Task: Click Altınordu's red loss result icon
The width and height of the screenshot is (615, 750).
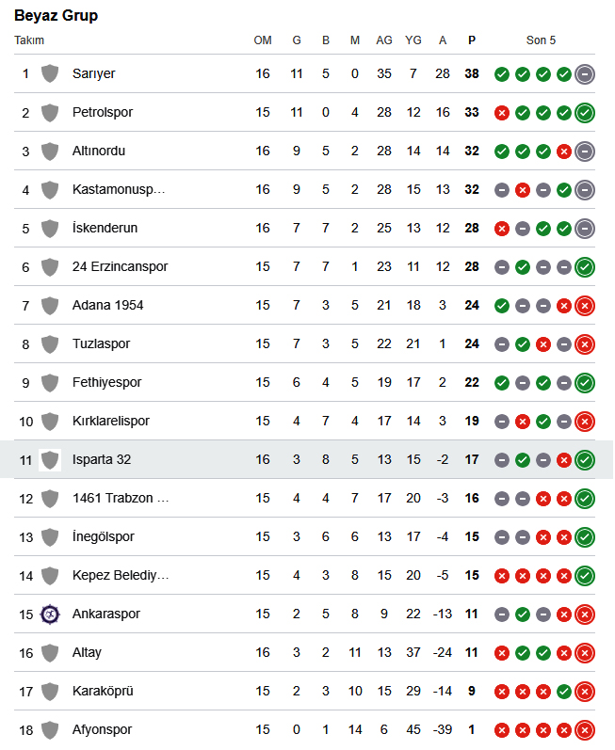Action: (x=564, y=152)
